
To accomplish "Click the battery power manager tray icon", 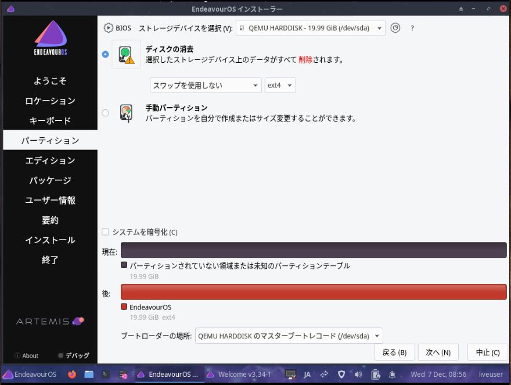I will click(x=376, y=374).
